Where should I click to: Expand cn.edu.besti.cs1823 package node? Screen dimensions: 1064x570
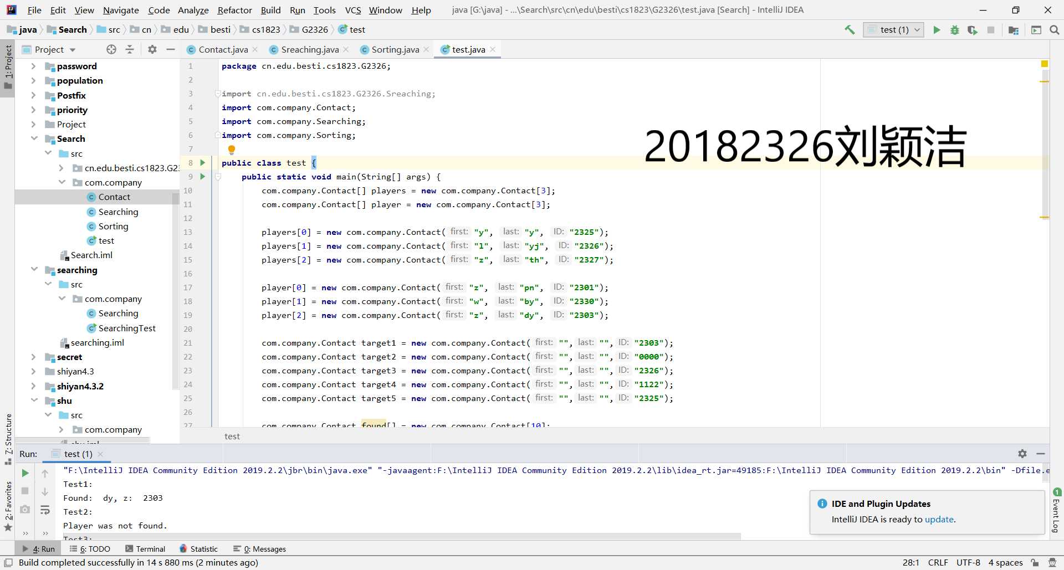click(62, 168)
